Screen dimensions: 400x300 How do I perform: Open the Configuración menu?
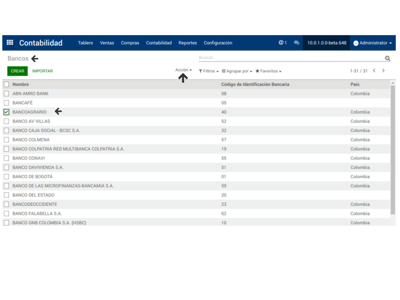point(218,43)
